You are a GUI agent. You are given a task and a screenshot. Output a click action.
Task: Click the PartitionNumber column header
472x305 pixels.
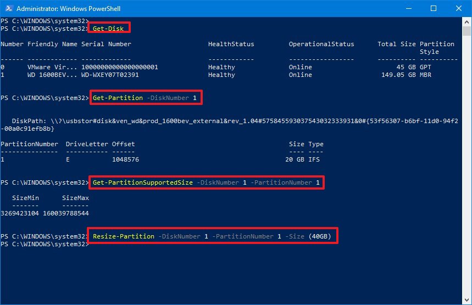(29, 144)
